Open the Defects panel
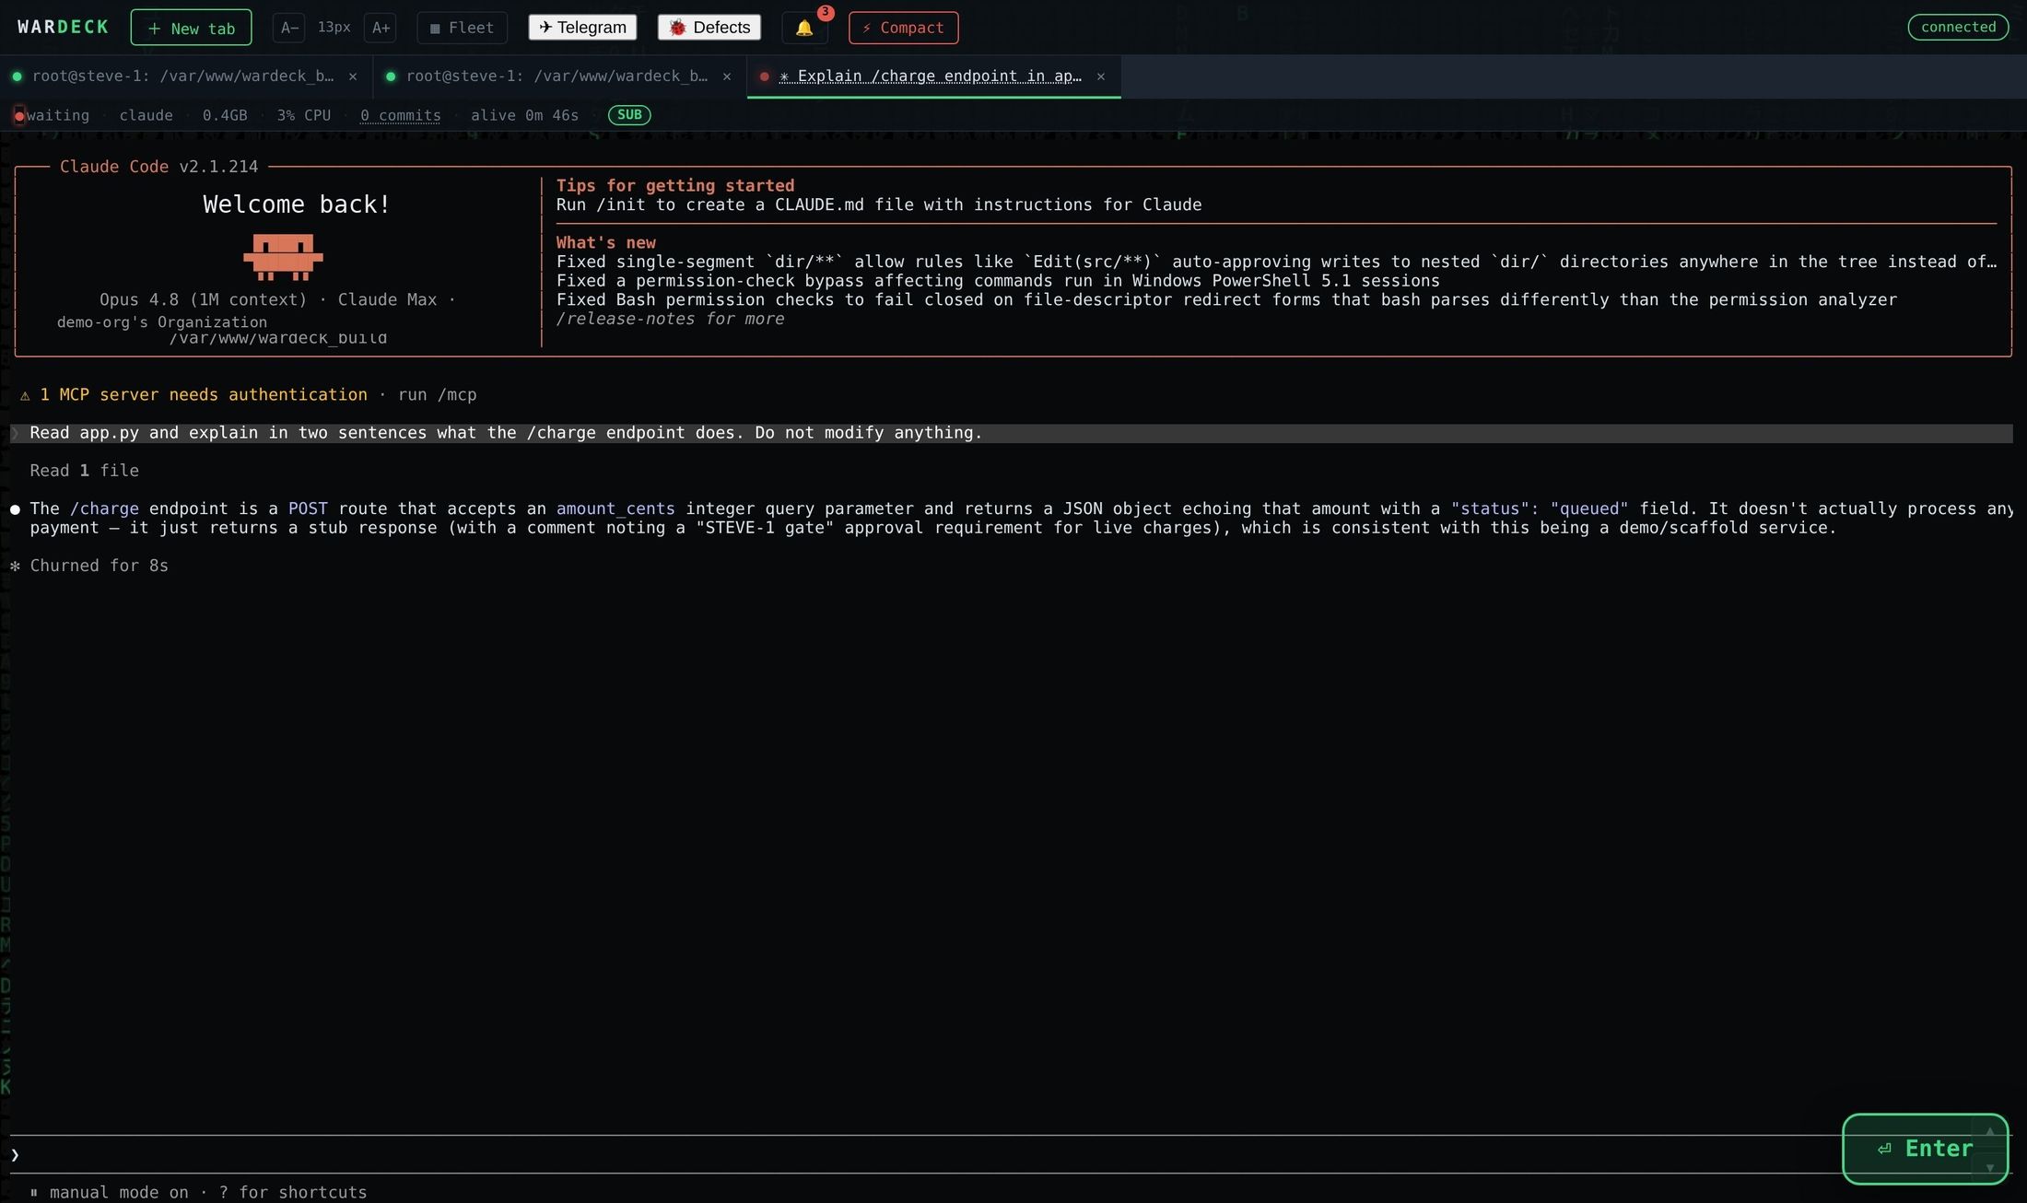The height and width of the screenshot is (1203, 2027). [x=709, y=28]
